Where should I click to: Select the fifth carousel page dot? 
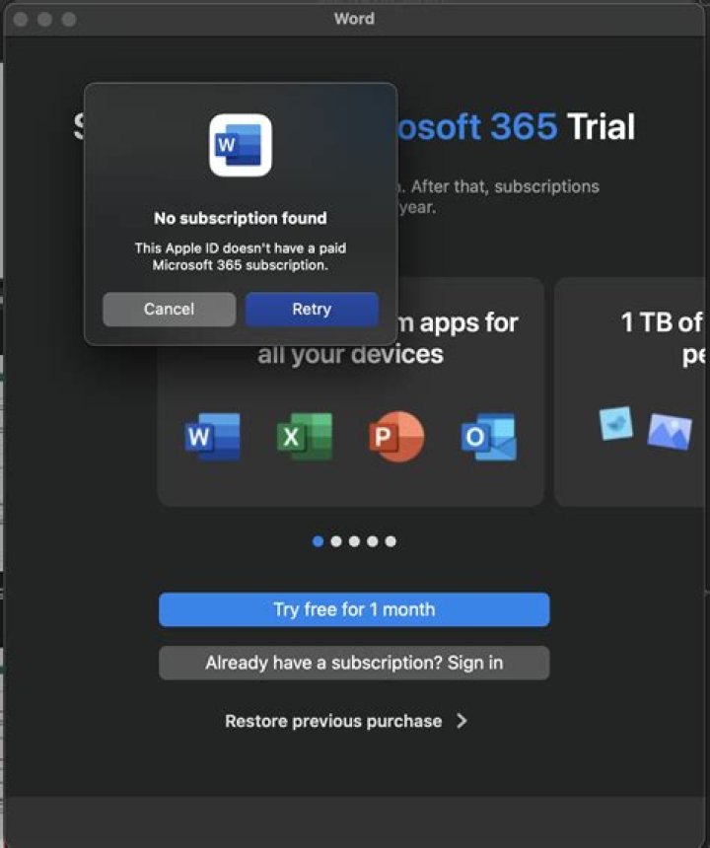tap(390, 541)
